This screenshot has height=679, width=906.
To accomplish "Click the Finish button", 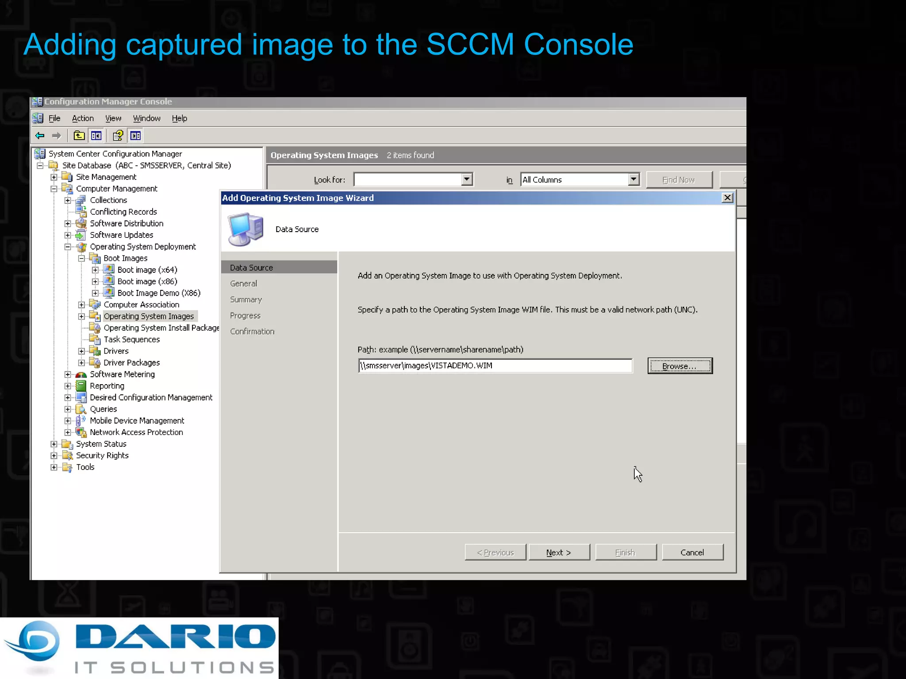I will (x=626, y=553).
